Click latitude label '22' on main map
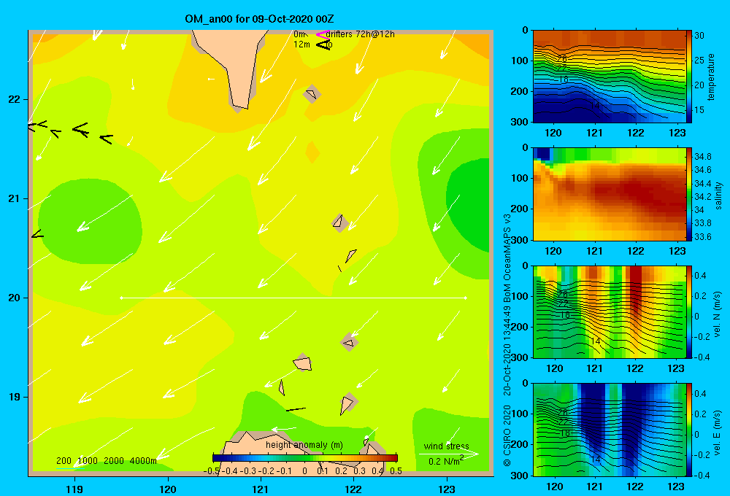 tap(15, 99)
